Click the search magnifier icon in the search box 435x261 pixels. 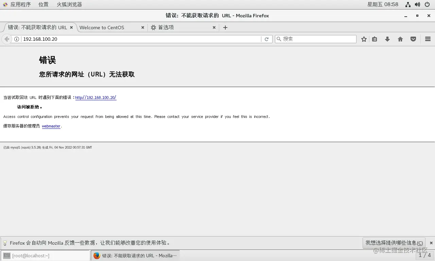pos(279,39)
